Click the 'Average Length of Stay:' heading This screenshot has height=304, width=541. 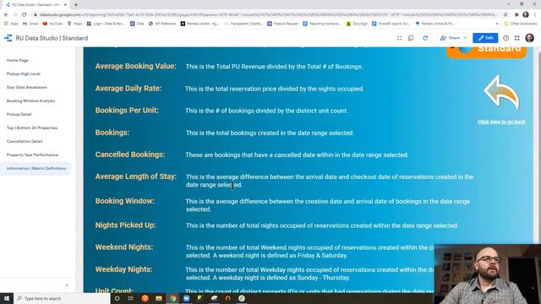point(136,176)
